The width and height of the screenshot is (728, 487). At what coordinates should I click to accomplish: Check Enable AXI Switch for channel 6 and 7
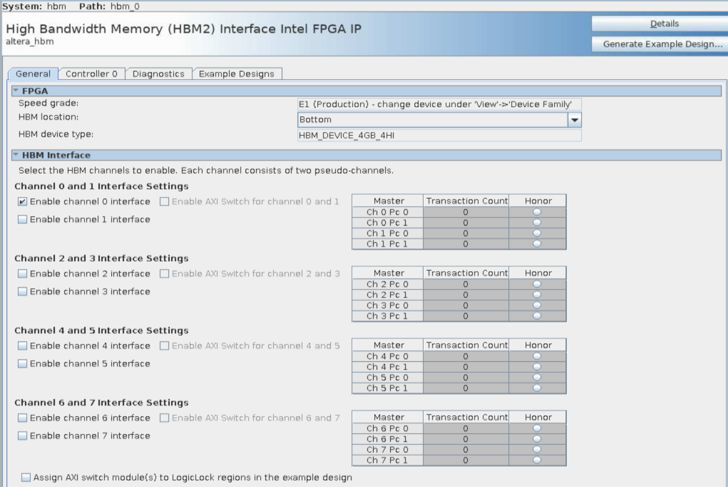click(164, 417)
